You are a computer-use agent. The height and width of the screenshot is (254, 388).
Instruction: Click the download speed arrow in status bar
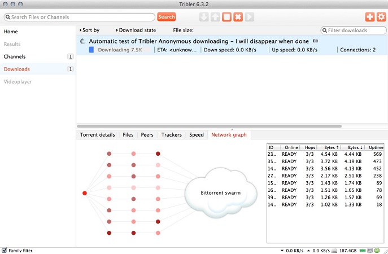coord(282,251)
